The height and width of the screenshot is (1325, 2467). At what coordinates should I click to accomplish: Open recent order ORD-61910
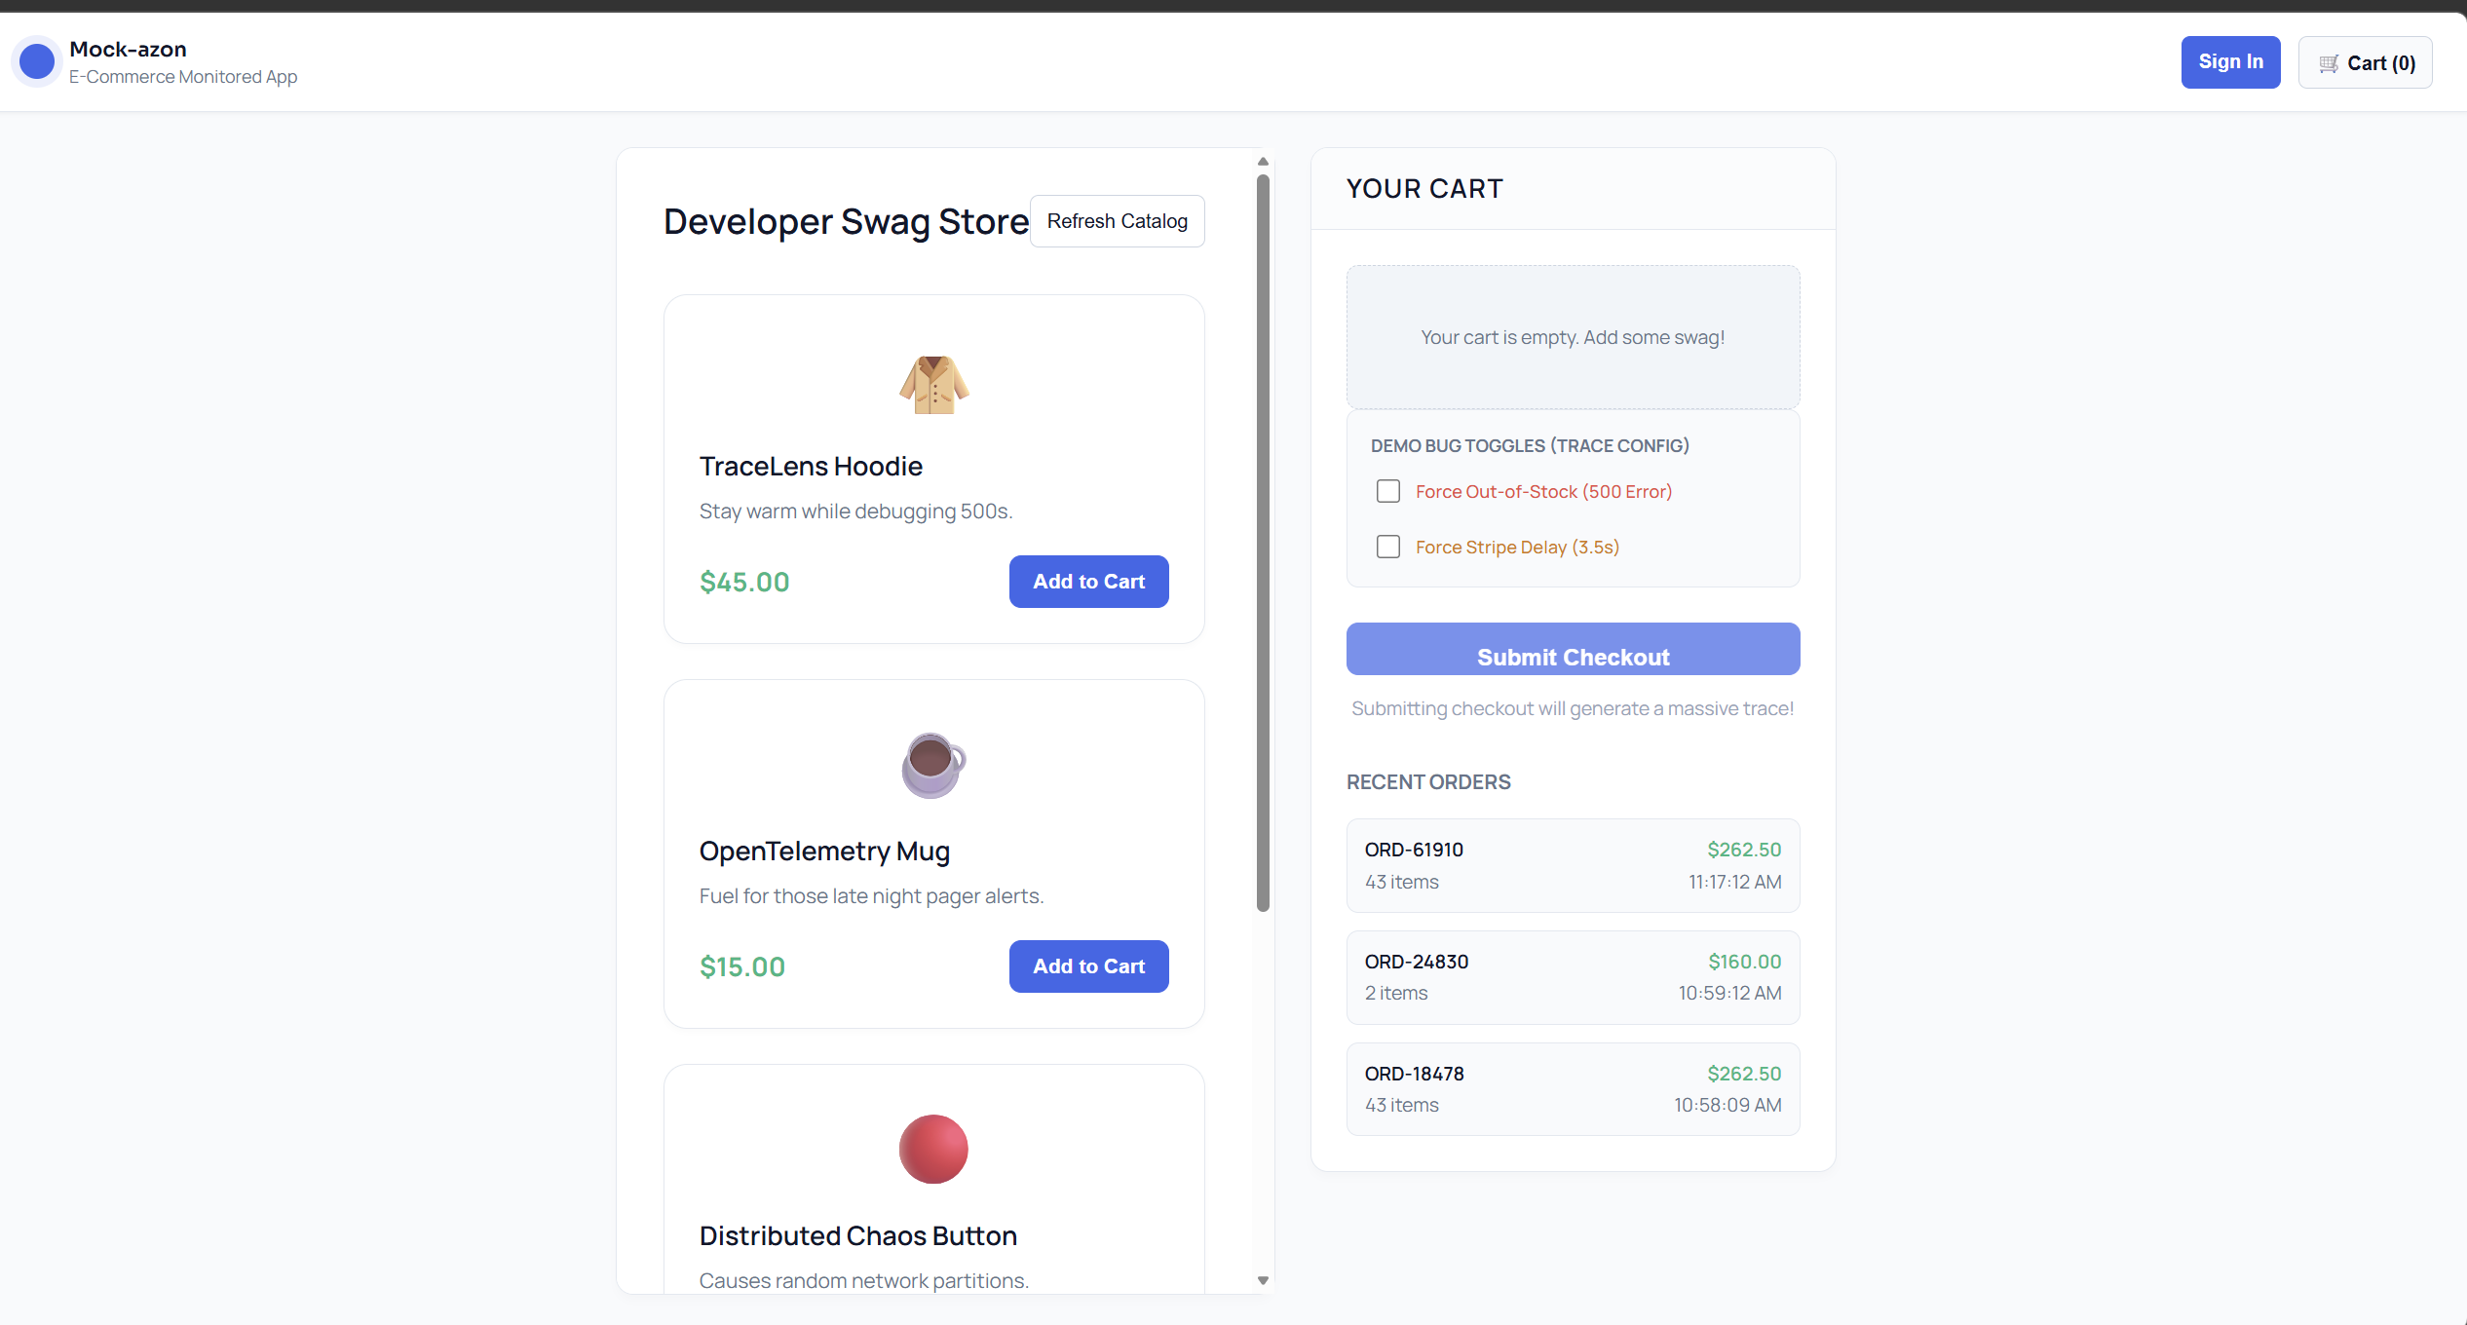[x=1572, y=865]
